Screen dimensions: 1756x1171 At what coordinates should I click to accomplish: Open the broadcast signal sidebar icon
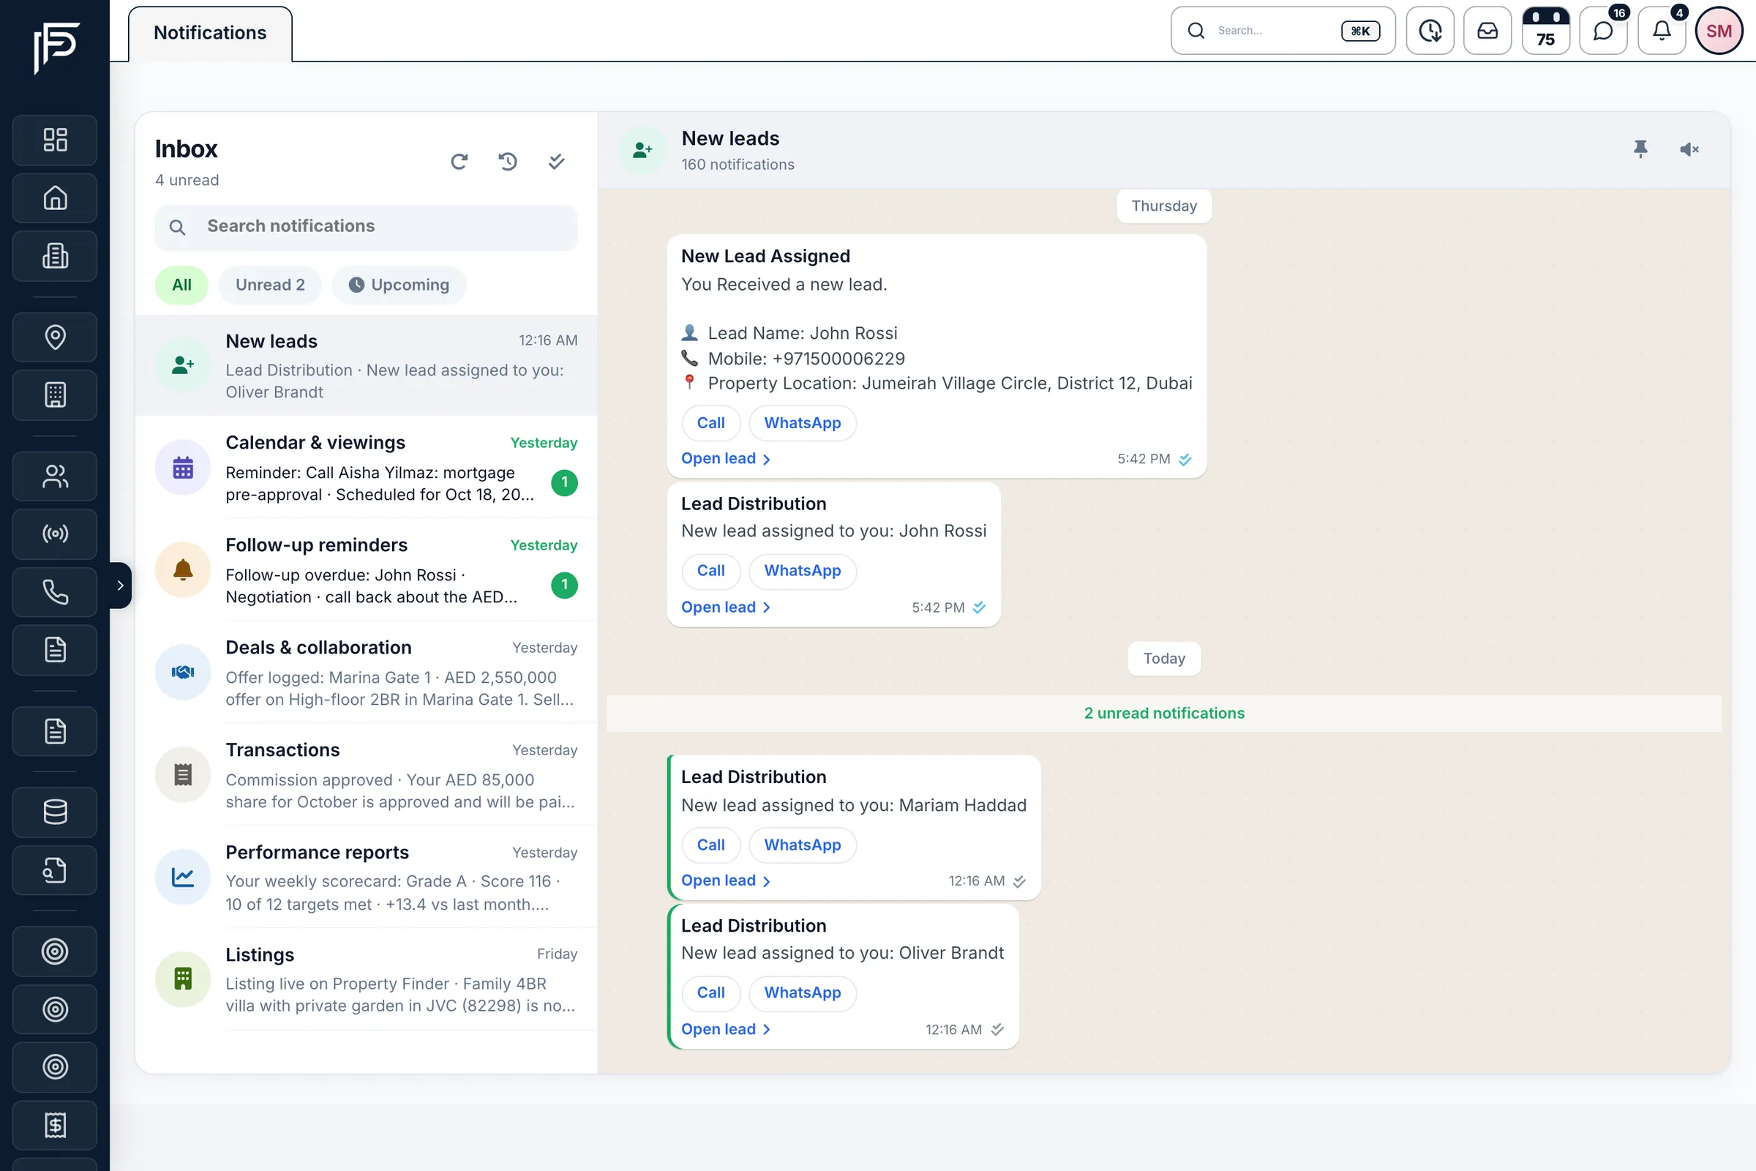click(x=54, y=534)
